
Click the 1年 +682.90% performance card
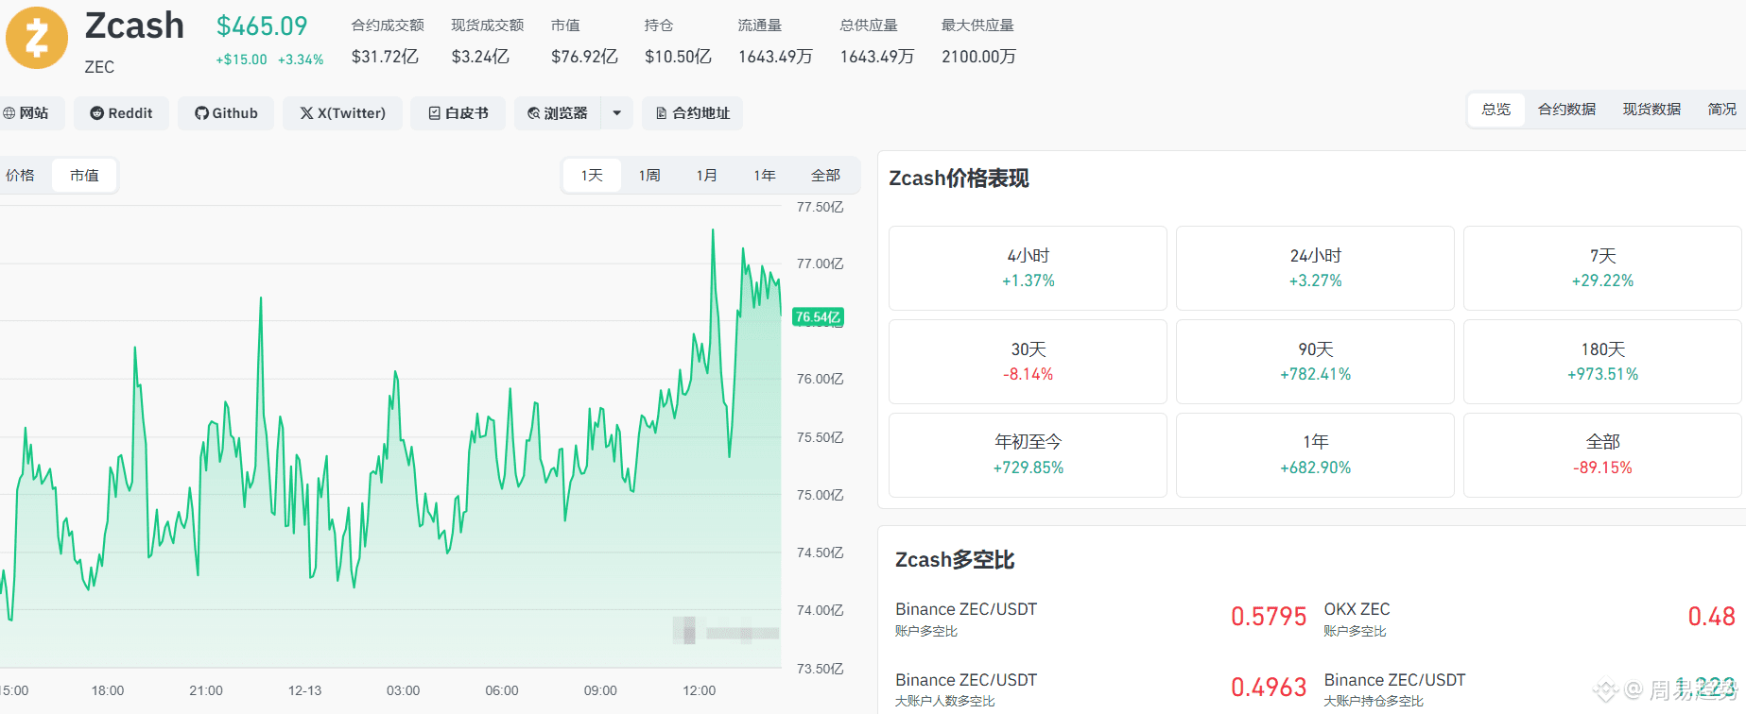[1316, 455]
